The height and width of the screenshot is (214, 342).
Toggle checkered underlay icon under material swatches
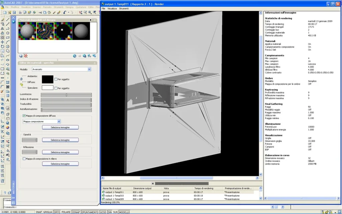click(26, 56)
